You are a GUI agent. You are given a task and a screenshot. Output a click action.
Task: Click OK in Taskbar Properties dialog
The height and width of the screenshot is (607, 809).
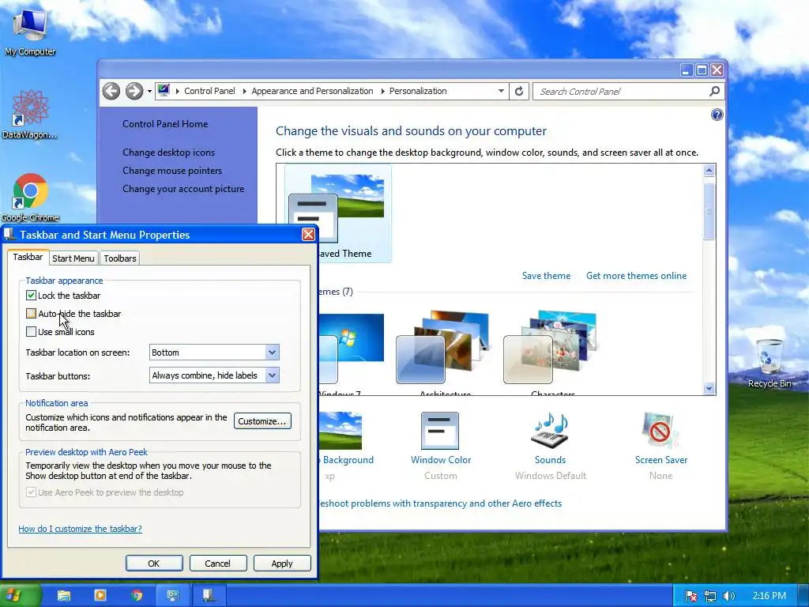click(x=154, y=563)
